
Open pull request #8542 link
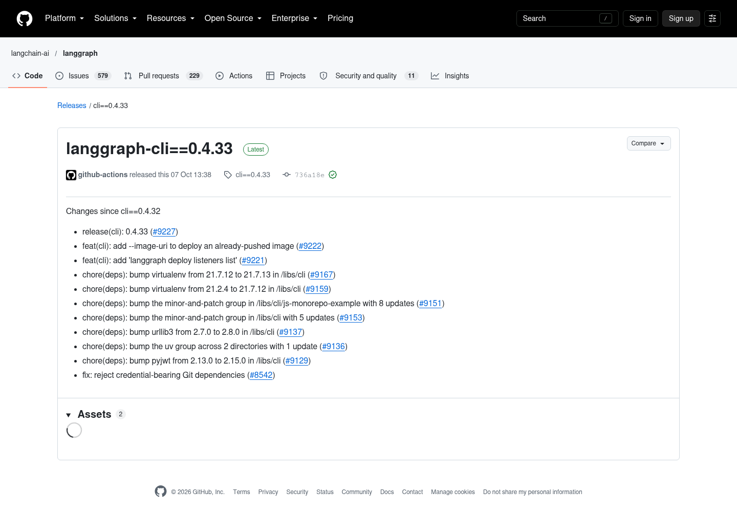261,375
